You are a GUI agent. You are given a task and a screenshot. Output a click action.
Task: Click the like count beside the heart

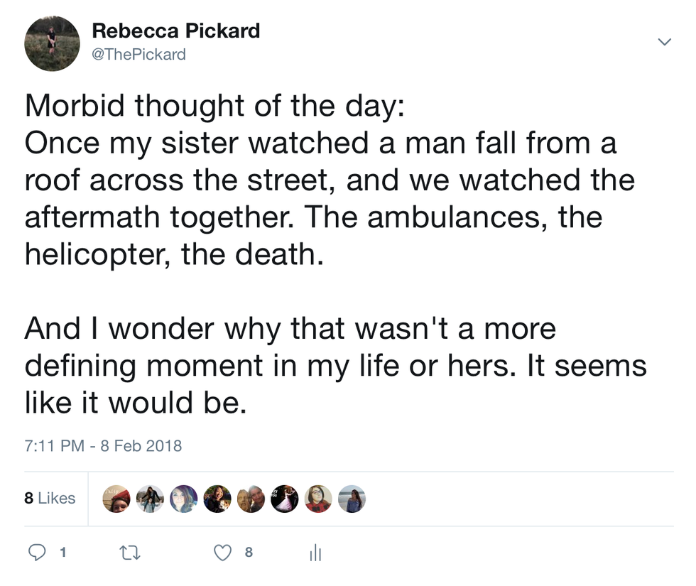(248, 552)
